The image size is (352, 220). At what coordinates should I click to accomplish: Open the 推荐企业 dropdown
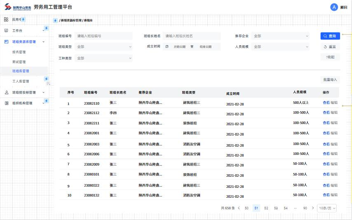coord(281,36)
